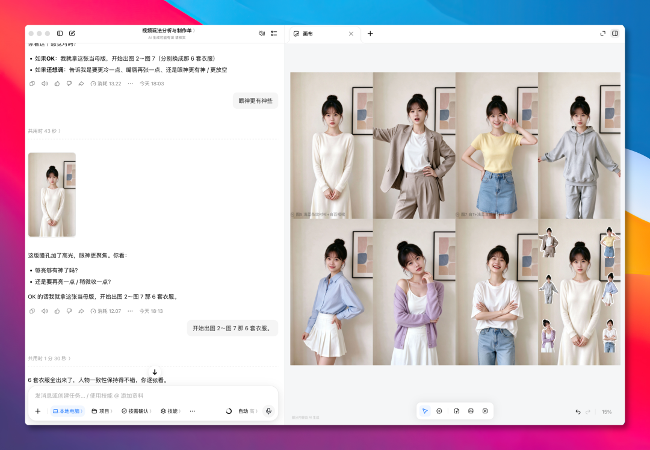Select the add comment tool in canvas toolbar
Screen dimensions: 650x450
pyautogui.click(x=439, y=411)
